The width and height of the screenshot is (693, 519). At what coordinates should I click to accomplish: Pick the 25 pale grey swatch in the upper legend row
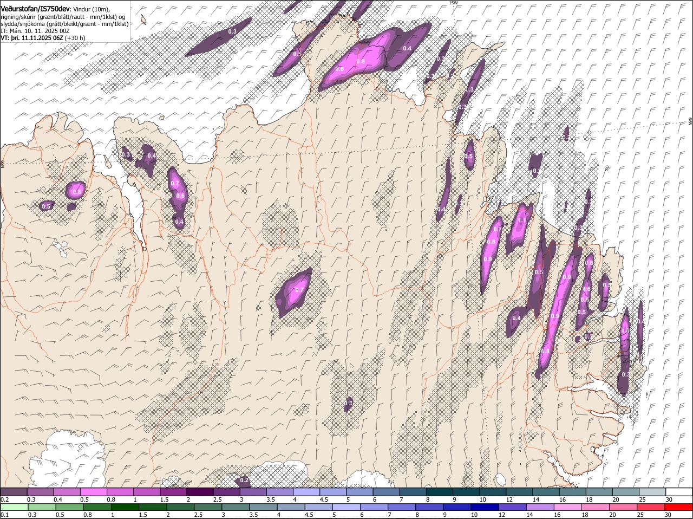(652, 491)
